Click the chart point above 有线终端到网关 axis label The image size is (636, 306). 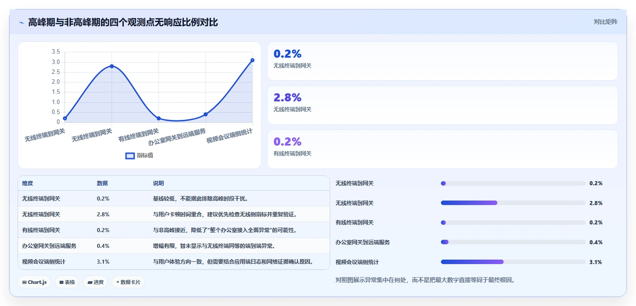click(x=159, y=118)
